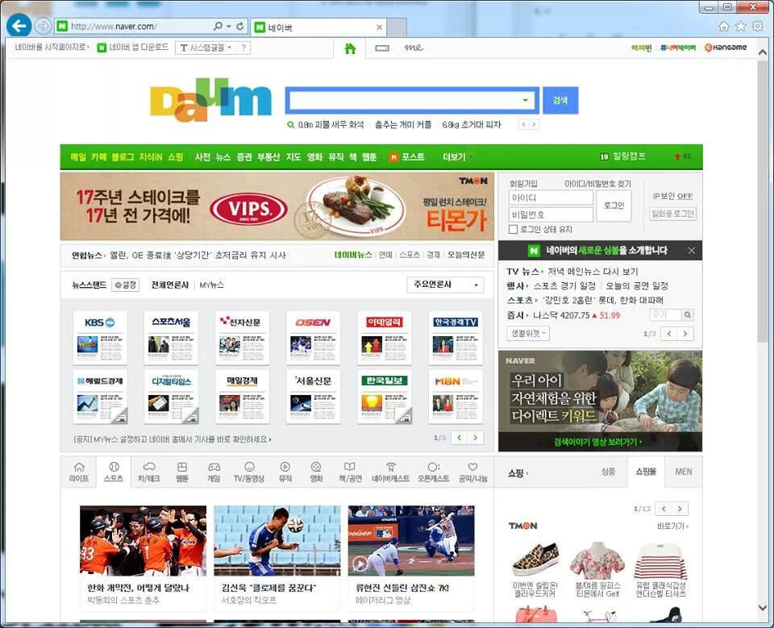This screenshot has height=628, width=774.
Task: Open the 웹툰 category icon
Action: [x=182, y=472]
